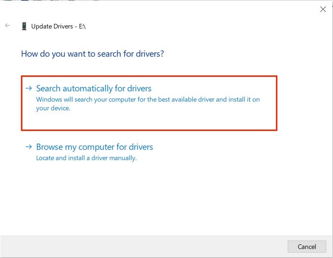Close the Update Drivers wizard
333x258 pixels.
[x=323, y=9]
